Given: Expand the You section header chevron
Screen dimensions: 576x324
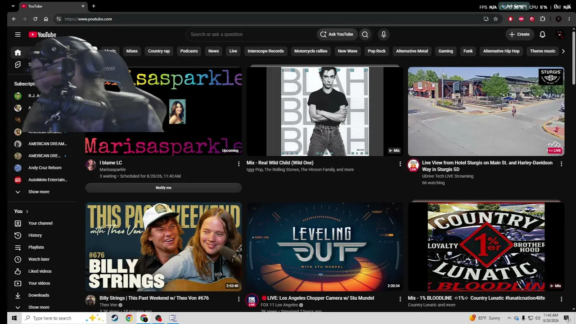Looking at the screenshot, I should 27,211.
